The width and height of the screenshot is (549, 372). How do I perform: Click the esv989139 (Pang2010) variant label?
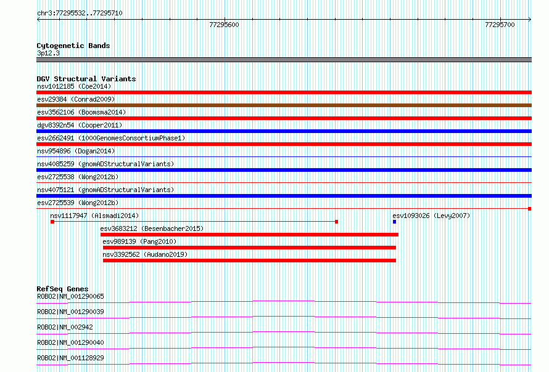139,241
